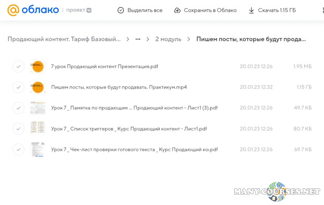Expand the collapsed breadcrumb ellipsis

pyautogui.click(x=138, y=39)
